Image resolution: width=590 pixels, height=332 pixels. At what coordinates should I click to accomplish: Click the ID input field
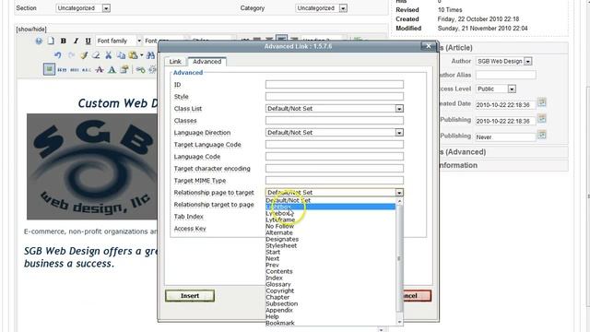pos(334,84)
